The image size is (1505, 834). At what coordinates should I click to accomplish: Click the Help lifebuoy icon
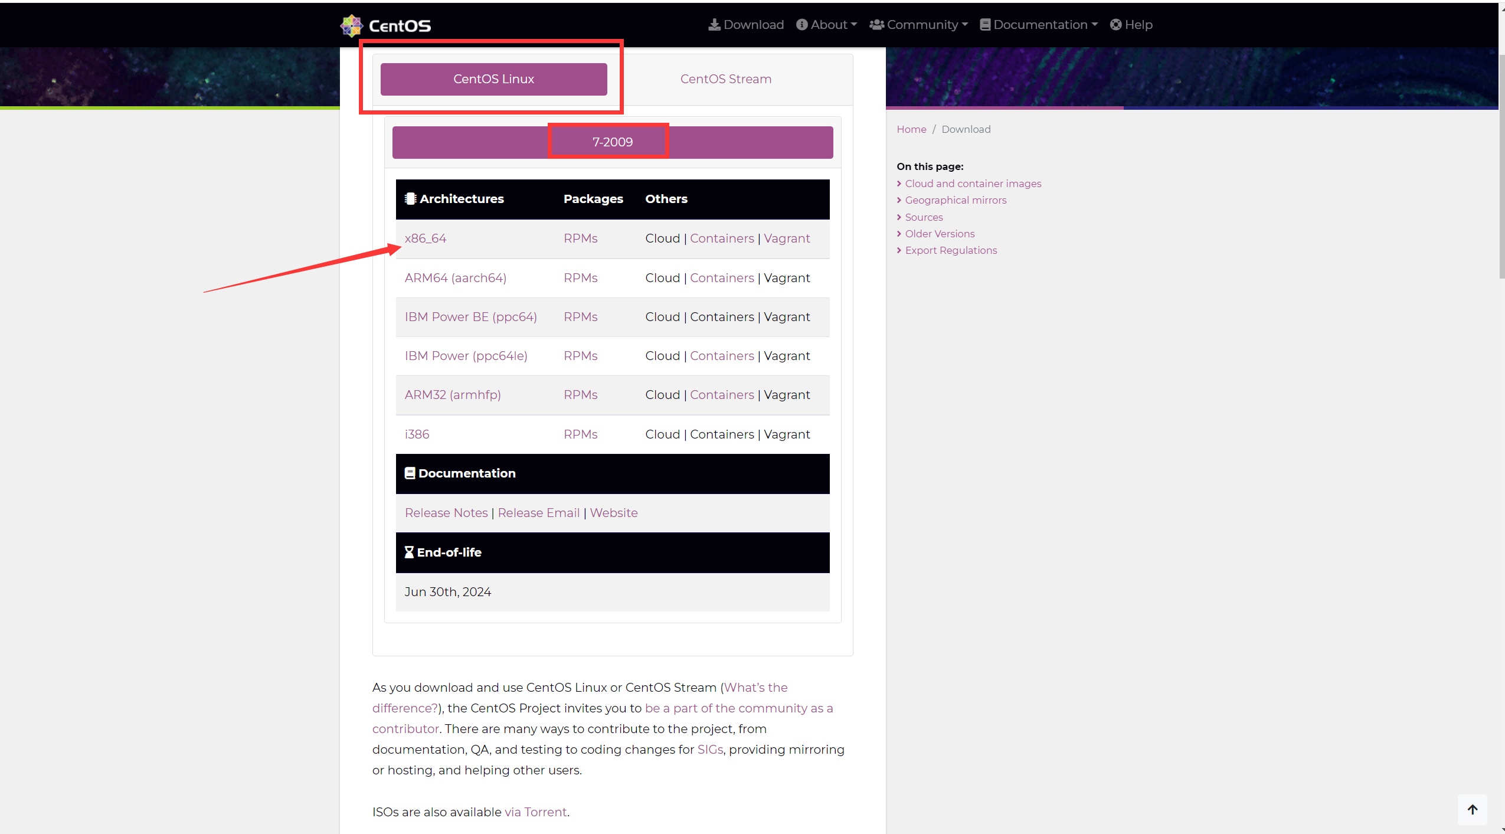click(1115, 25)
